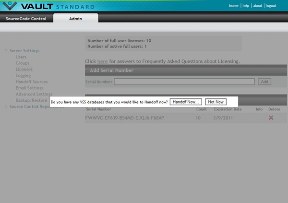Collapse the Server Settings tree node
Screen dimensions: 288x203
coord(6,50)
